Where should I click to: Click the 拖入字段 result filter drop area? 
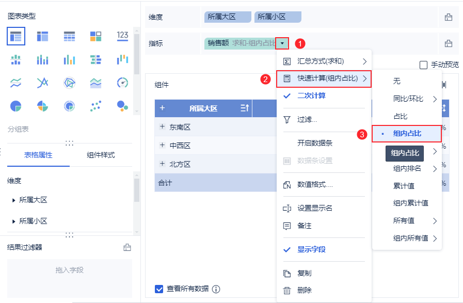pyautogui.click(x=69, y=270)
